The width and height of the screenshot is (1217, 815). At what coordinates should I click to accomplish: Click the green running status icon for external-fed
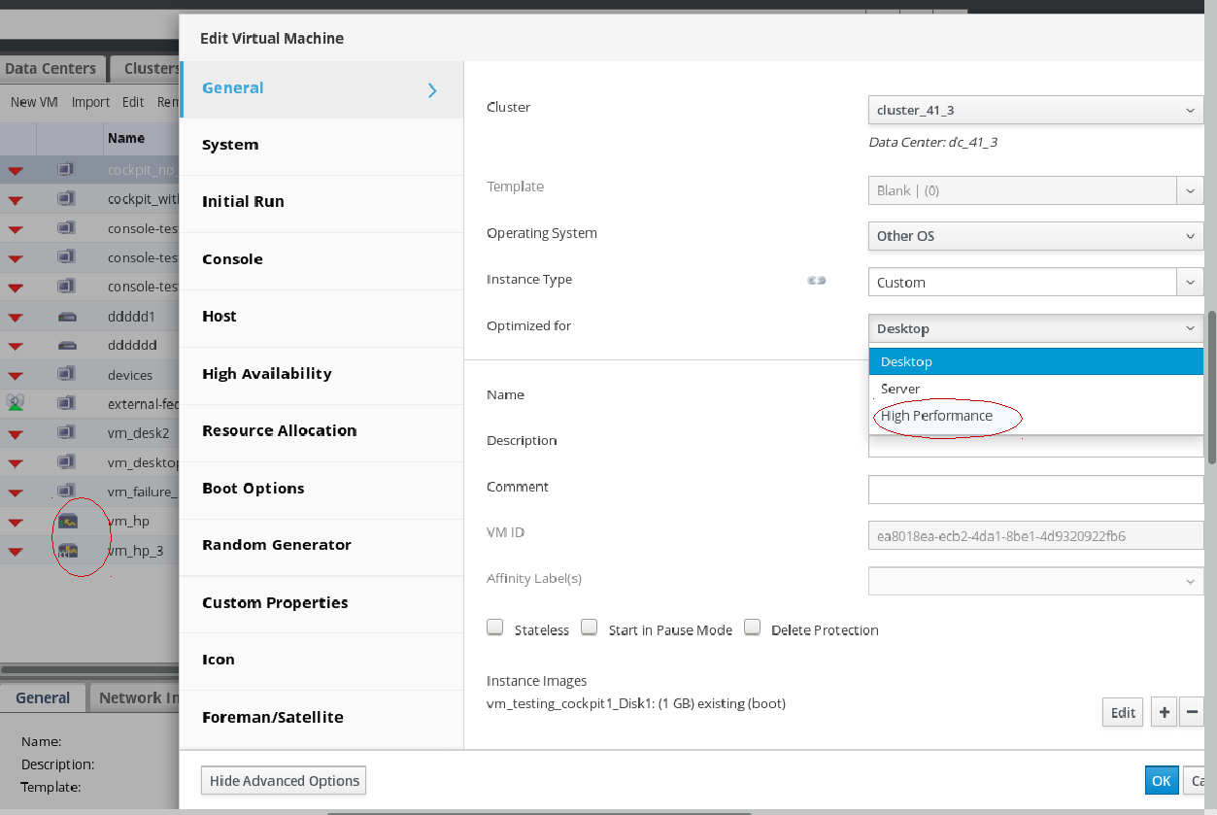pos(15,402)
